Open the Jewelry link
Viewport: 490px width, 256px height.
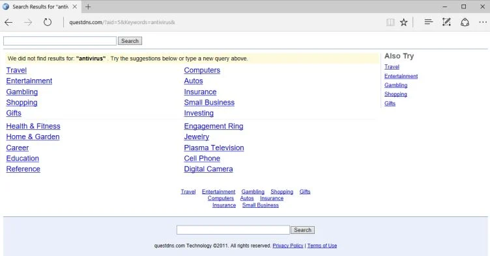[x=197, y=136]
